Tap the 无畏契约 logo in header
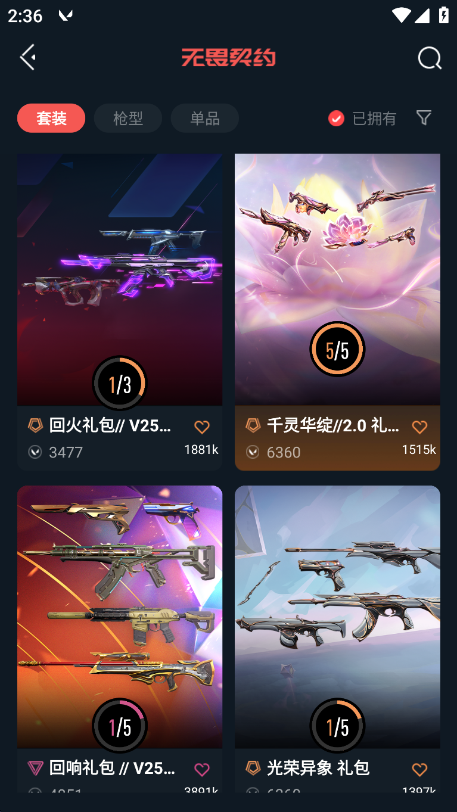The height and width of the screenshot is (812, 457). (228, 58)
